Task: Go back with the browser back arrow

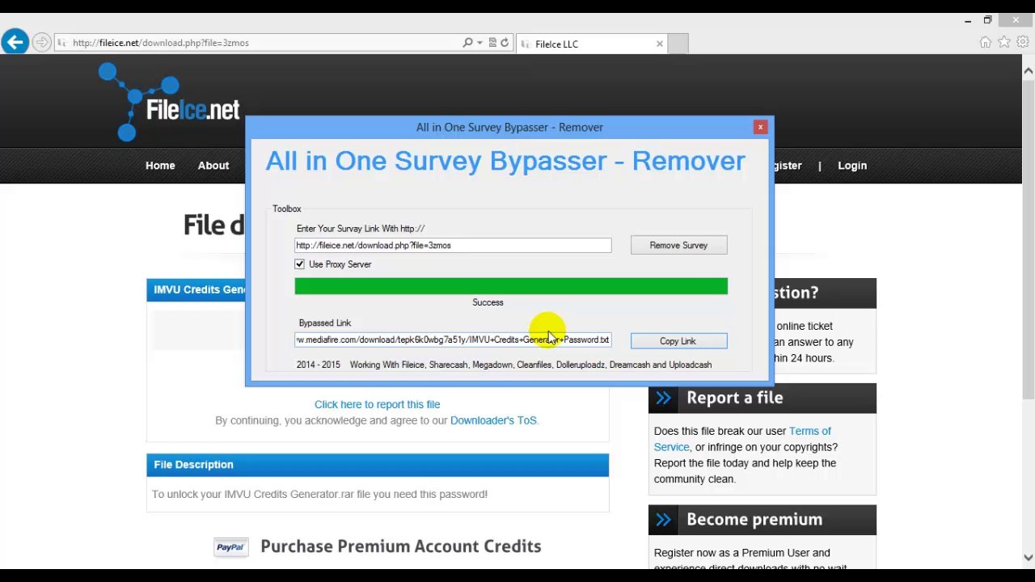Action: (15, 42)
